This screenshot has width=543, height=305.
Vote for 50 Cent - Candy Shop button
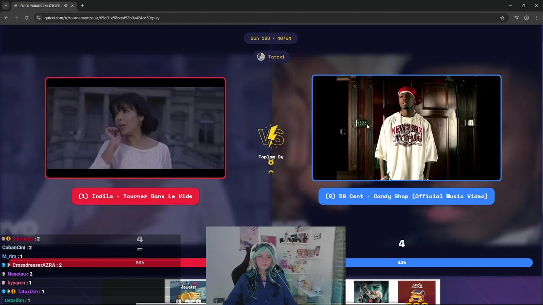[406, 196]
